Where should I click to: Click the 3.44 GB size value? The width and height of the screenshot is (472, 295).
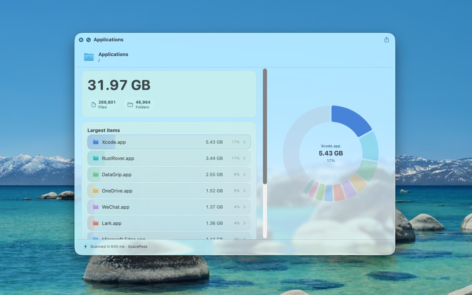[x=214, y=158]
